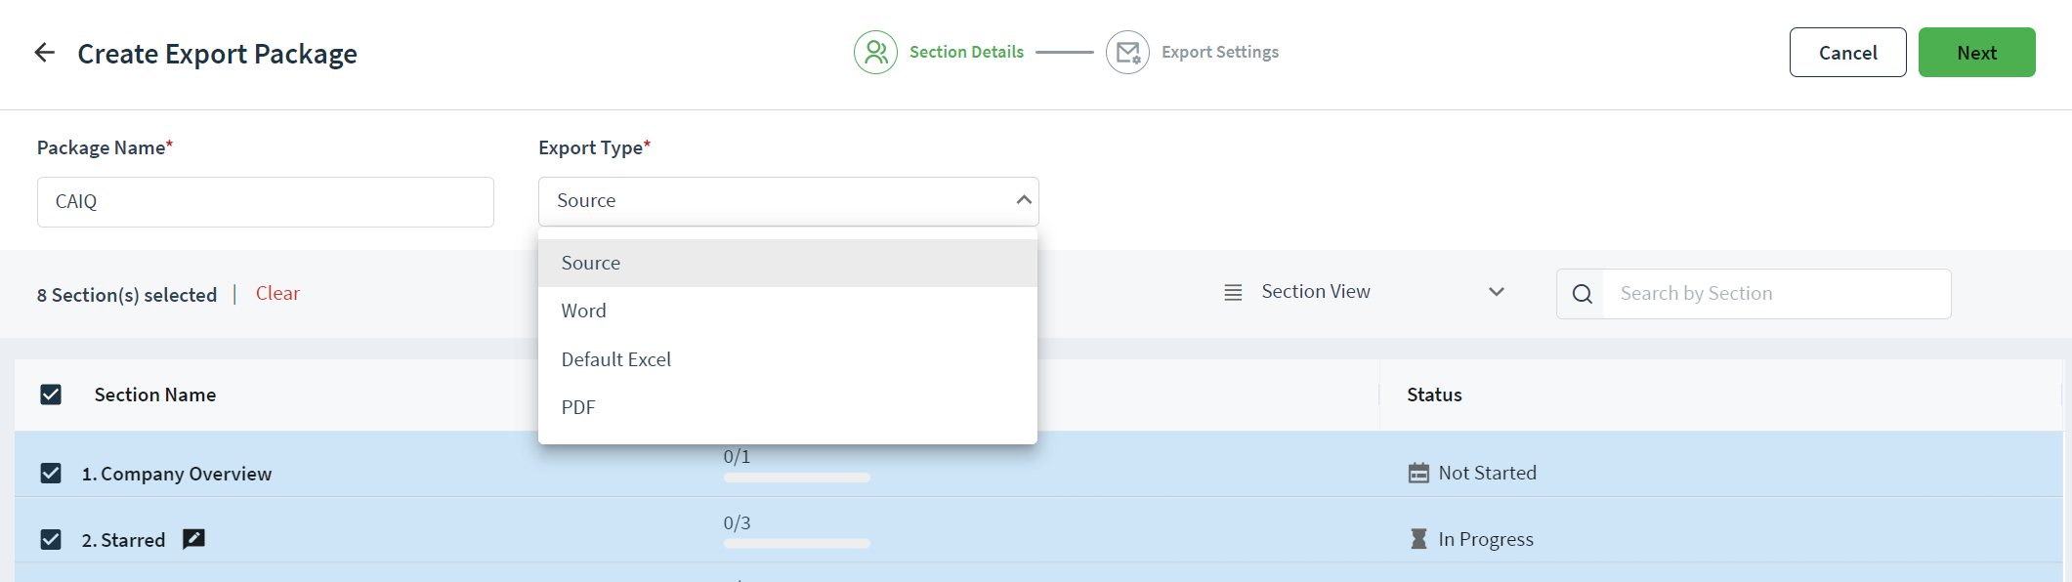Choose Default Excel export type

787,359
